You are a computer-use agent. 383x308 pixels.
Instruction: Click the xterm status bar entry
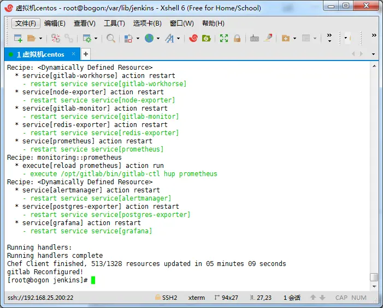click(197, 298)
